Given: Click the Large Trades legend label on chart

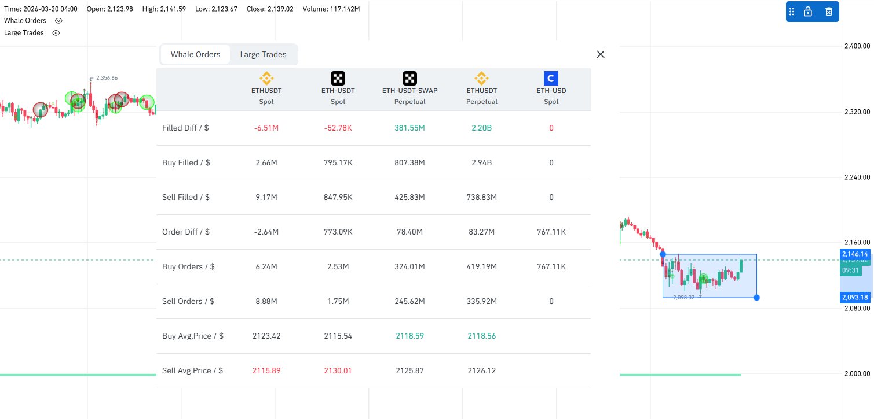Looking at the screenshot, I should pos(24,33).
